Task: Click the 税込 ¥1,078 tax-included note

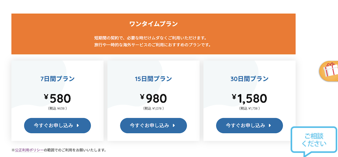Action: coord(153,108)
